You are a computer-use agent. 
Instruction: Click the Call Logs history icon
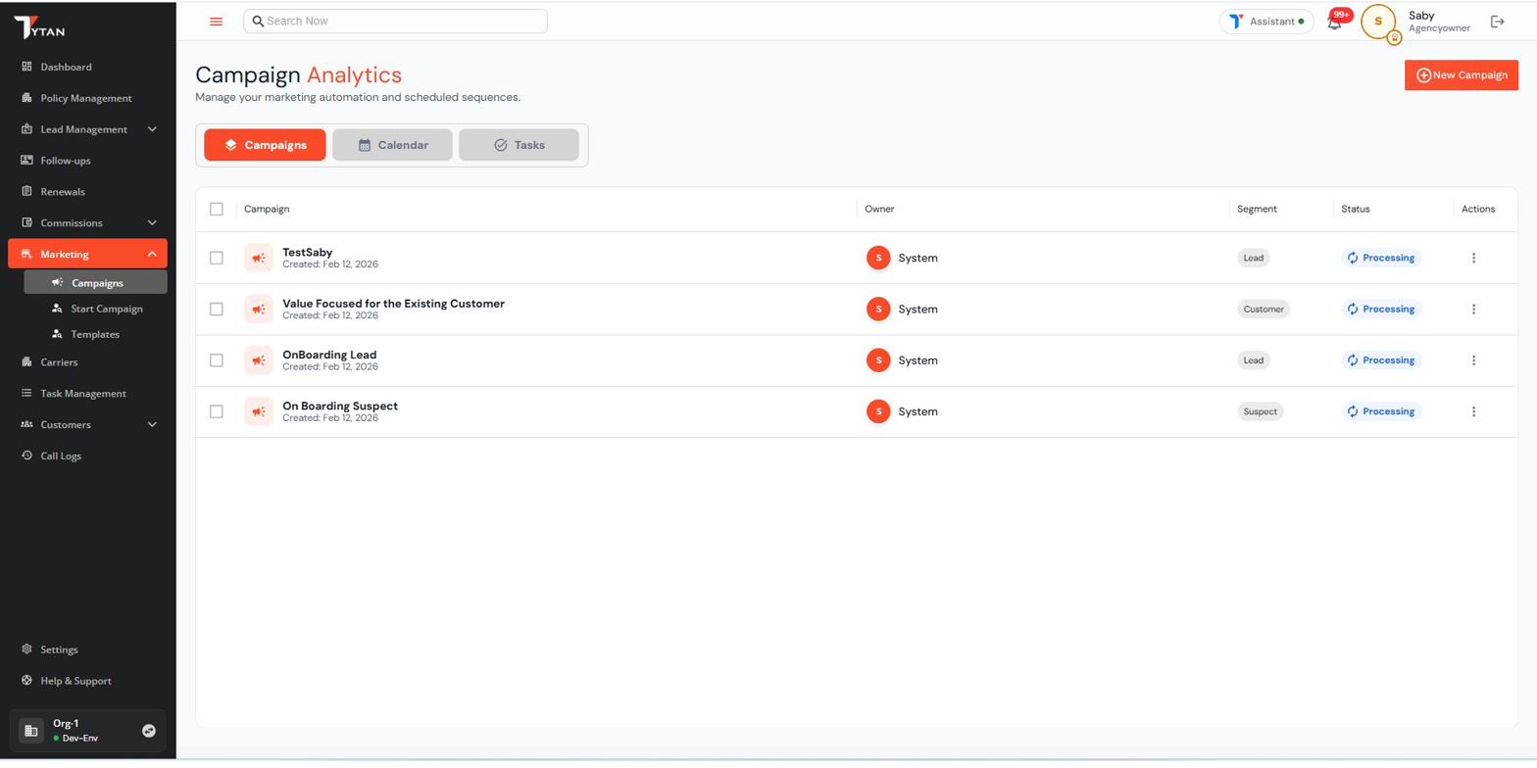pyautogui.click(x=26, y=456)
